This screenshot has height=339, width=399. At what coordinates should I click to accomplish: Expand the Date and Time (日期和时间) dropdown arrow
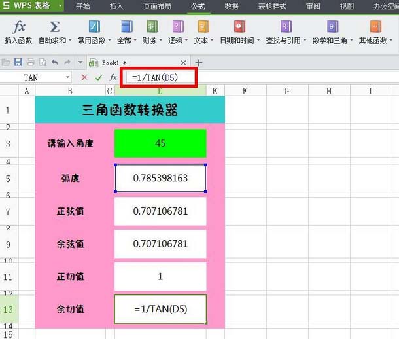click(x=258, y=40)
